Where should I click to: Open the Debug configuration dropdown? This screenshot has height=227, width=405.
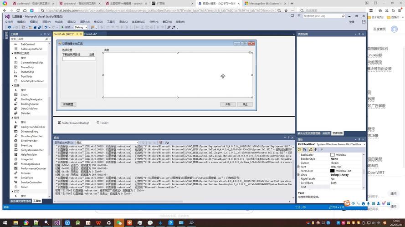pos(81,27)
